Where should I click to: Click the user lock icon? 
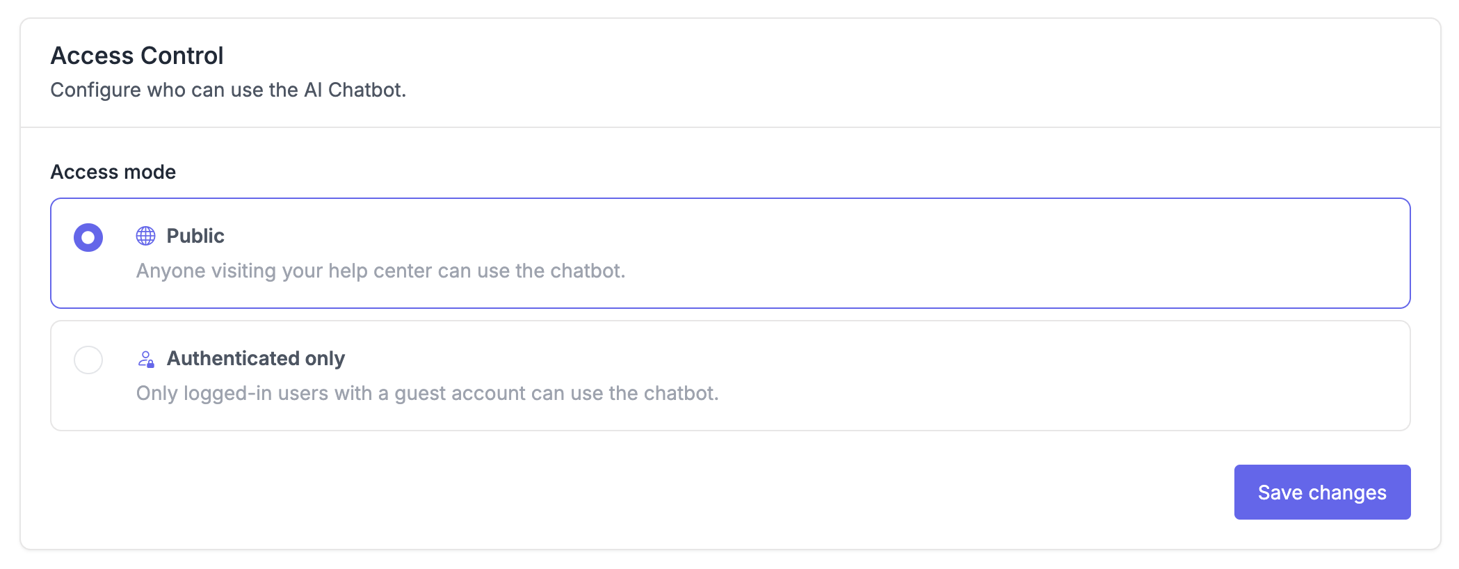145,359
